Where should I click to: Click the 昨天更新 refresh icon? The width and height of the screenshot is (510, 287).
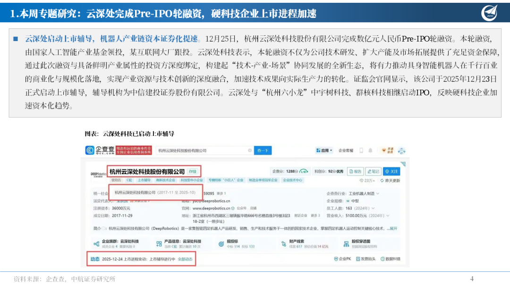pos(382,181)
